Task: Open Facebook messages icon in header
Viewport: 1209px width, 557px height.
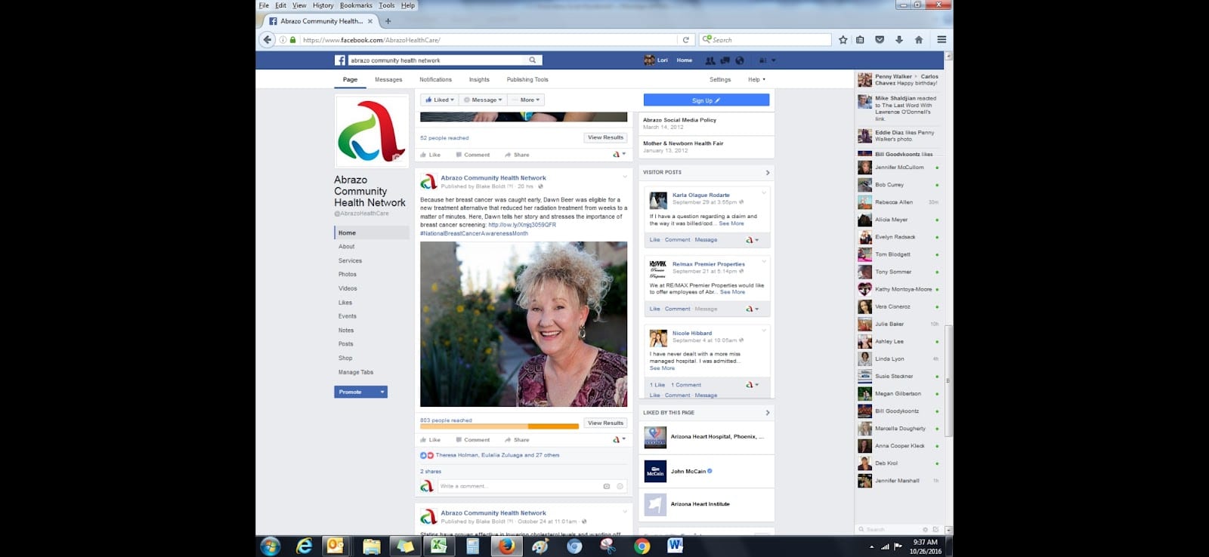Action: pyautogui.click(x=725, y=60)
